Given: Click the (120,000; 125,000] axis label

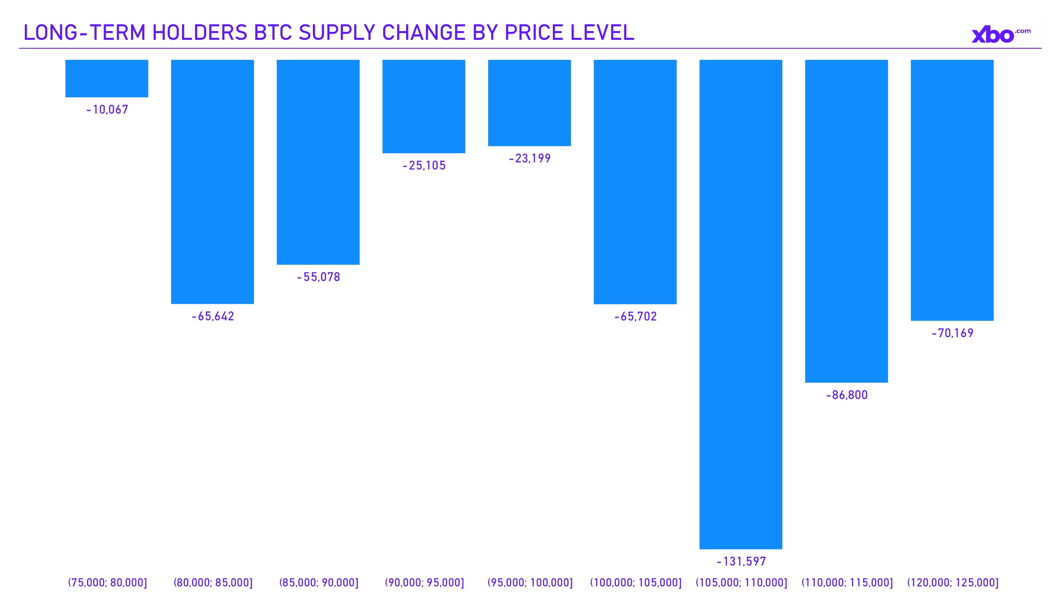Looking at the screenshot, I should pos(952,583).
